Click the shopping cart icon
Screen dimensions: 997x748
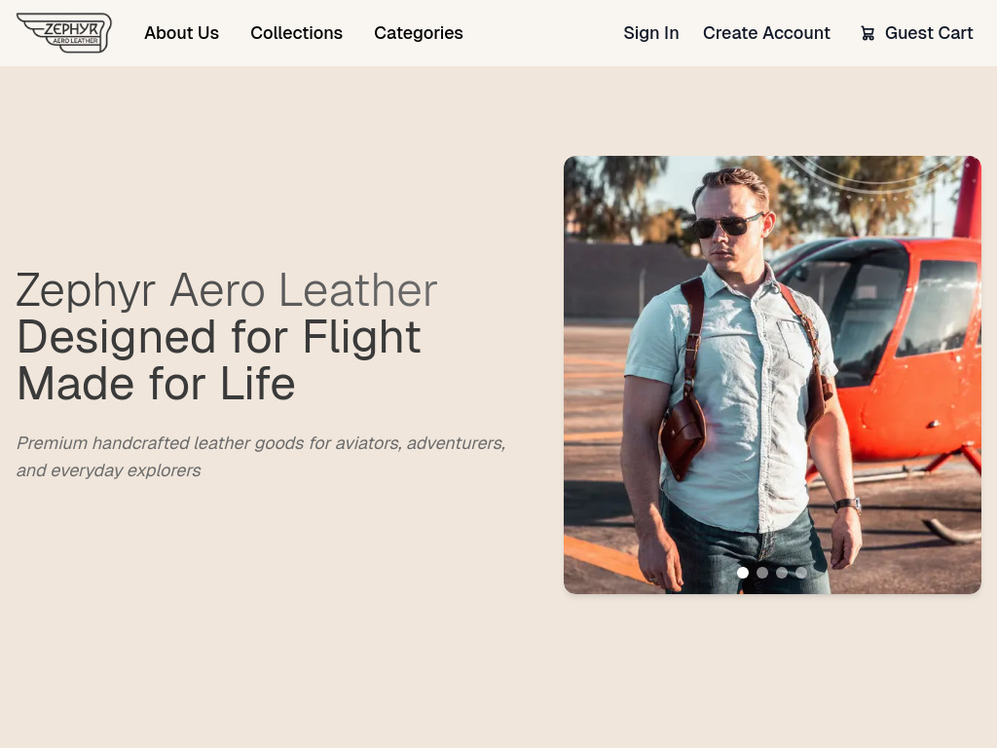point(868,34)
